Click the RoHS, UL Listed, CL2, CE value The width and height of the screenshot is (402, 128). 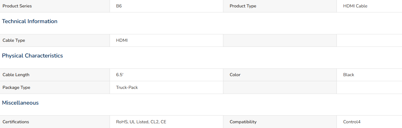point(141,122)
